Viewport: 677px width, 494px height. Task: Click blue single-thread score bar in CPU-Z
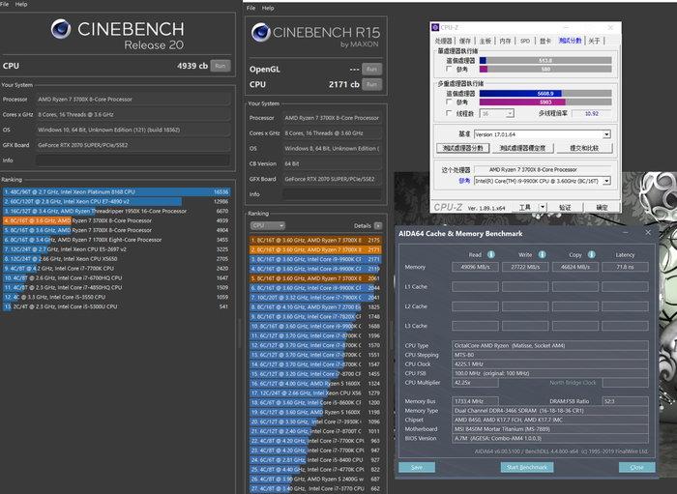pos(483,61)
